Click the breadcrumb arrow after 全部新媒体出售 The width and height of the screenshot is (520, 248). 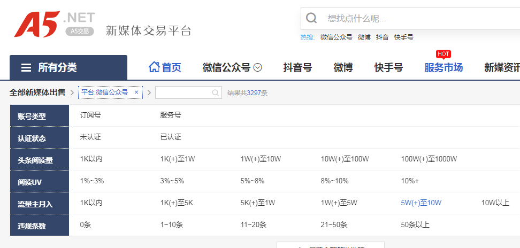coord(72,93)
